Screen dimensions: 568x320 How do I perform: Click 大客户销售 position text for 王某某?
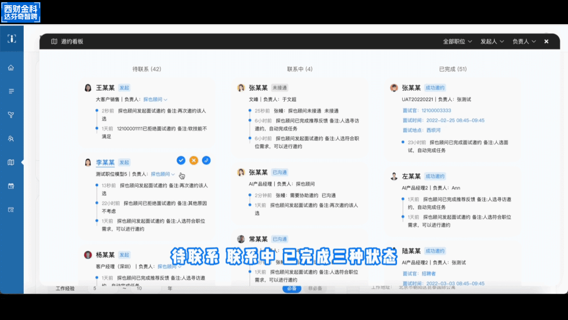(x=107, y=100)
